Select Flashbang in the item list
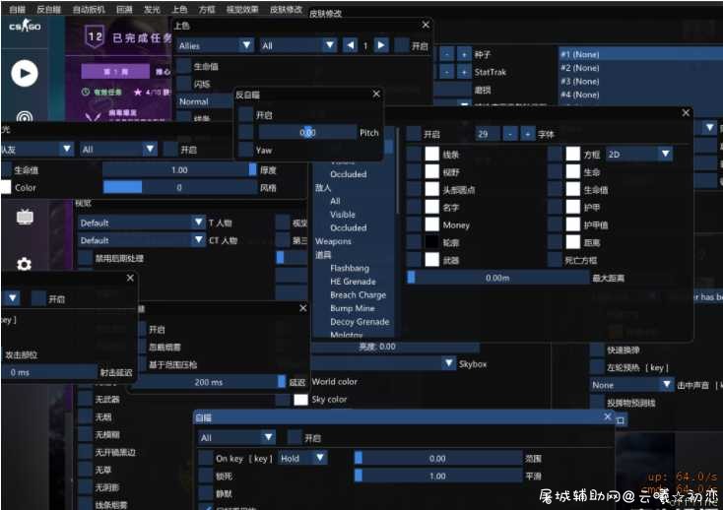 click(350, 268)
